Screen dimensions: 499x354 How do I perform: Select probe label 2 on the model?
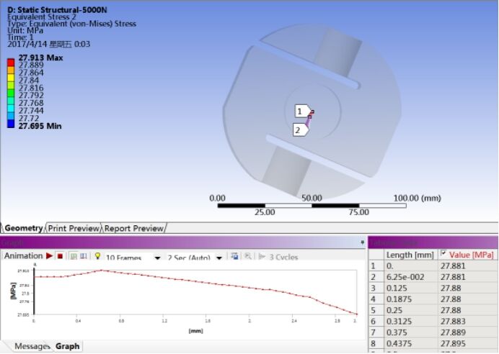click(300, 130)
